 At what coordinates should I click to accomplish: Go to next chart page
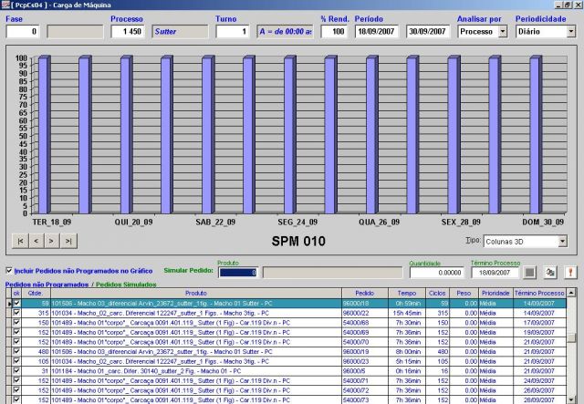point(51,241)
